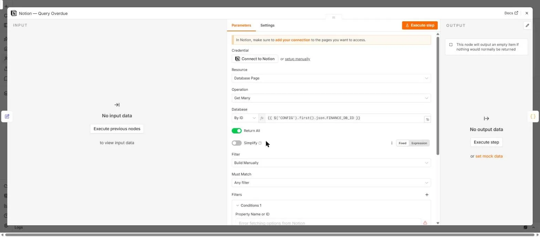
Task: Switch to the Settings tab
Action: (x=267, y=25)
